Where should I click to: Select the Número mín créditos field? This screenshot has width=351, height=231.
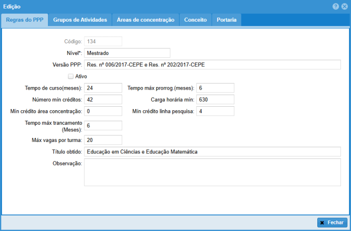(x=103, y=100)
